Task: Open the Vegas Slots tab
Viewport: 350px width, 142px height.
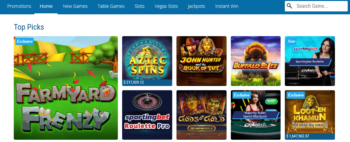Action: tap(166, 6)
